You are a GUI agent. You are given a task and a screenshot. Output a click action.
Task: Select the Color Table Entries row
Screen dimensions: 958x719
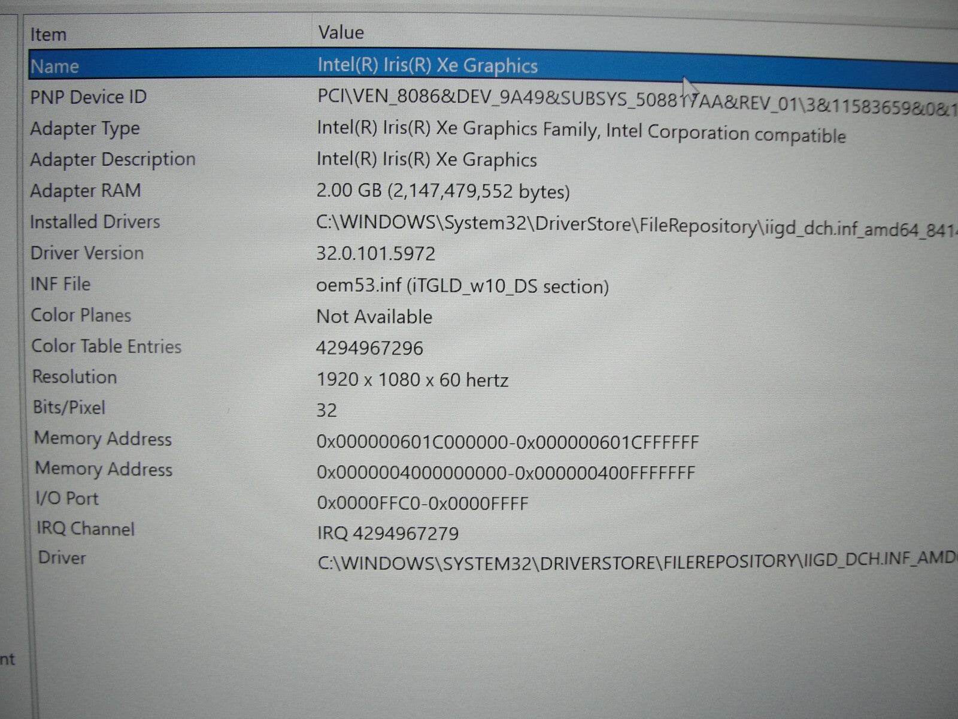coord(107,346)
